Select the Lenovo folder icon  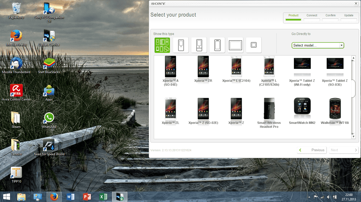[x=16, y=148]
